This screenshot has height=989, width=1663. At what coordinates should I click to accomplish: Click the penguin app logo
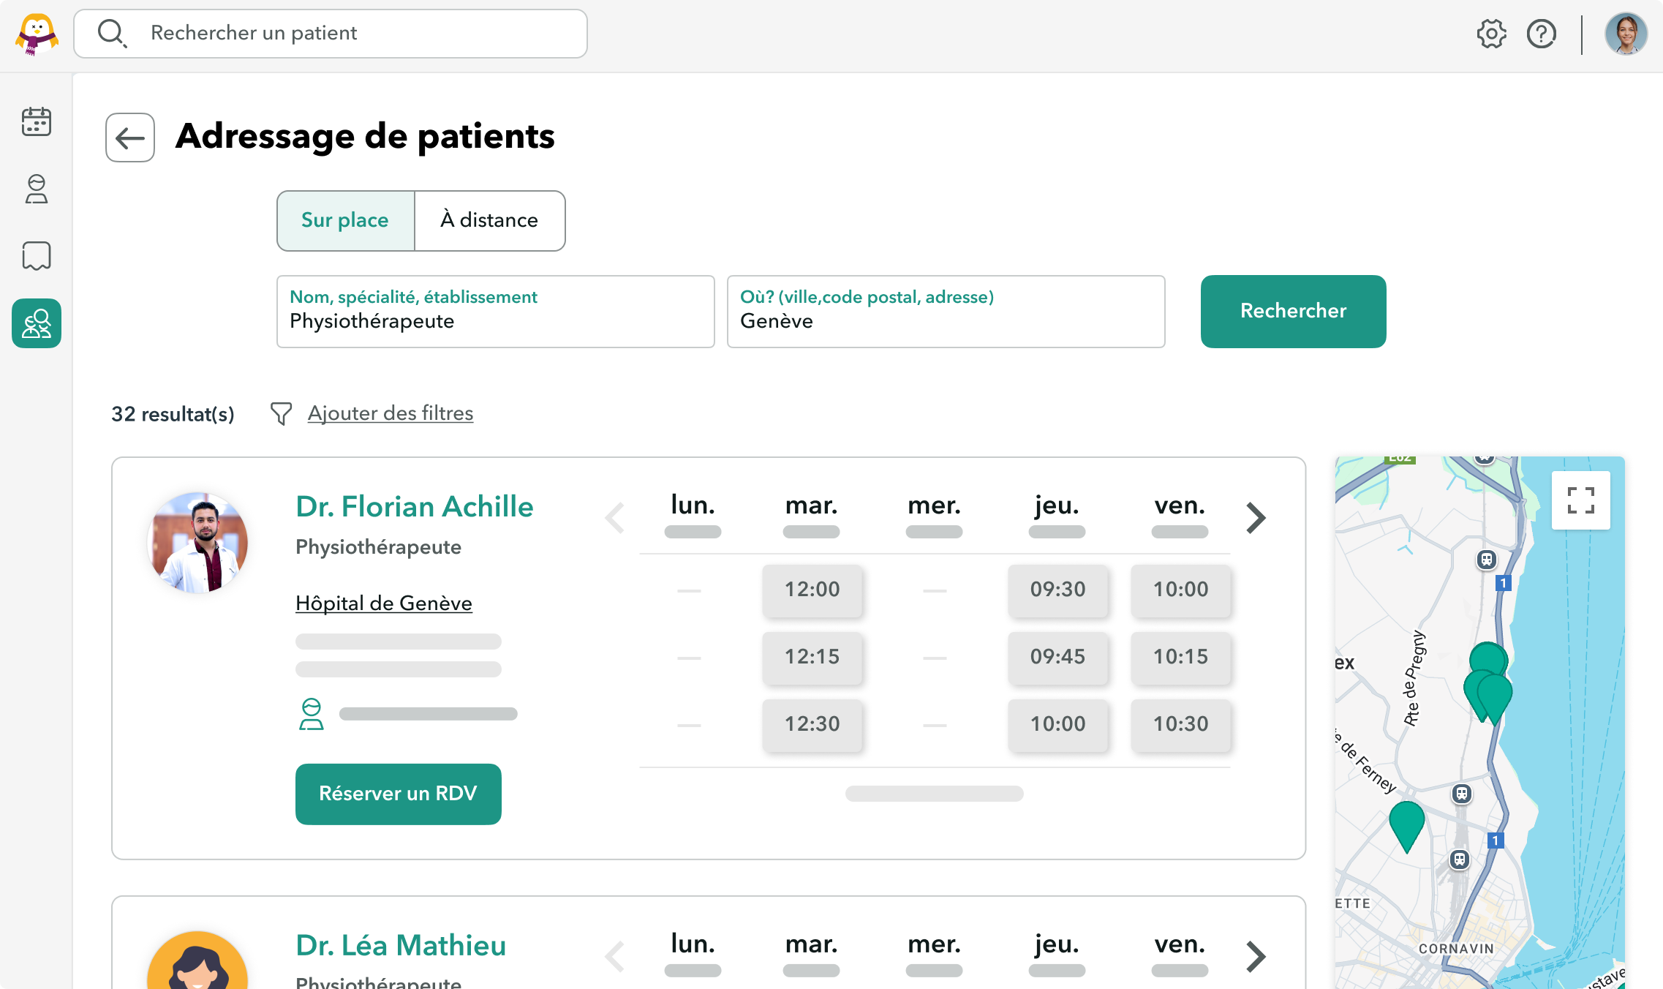click(37, 34)
